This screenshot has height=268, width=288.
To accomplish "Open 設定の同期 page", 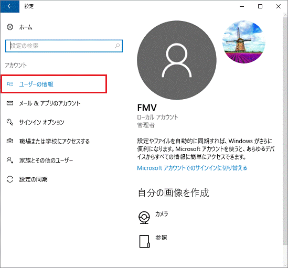I will pos(34,179).
